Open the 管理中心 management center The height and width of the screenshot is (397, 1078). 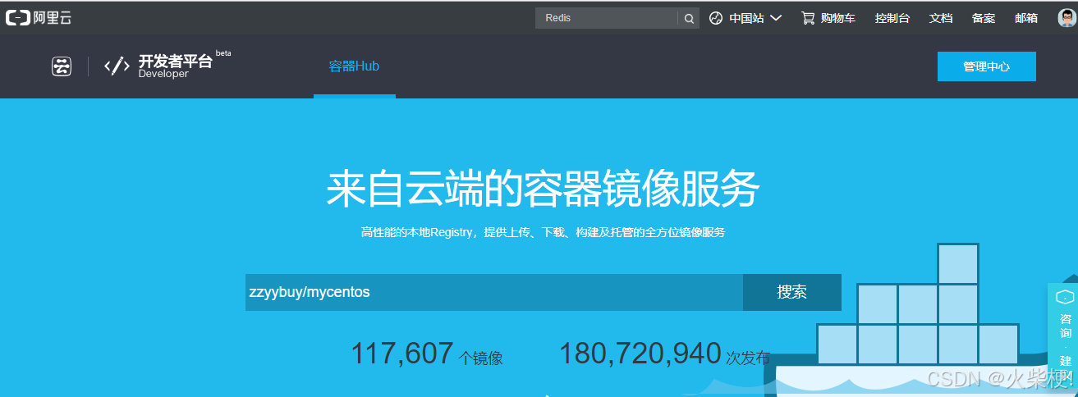987,66
